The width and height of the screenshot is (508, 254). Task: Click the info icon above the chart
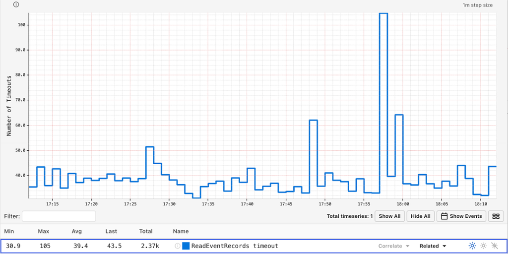pyautogui.click(x=16, y=4)
